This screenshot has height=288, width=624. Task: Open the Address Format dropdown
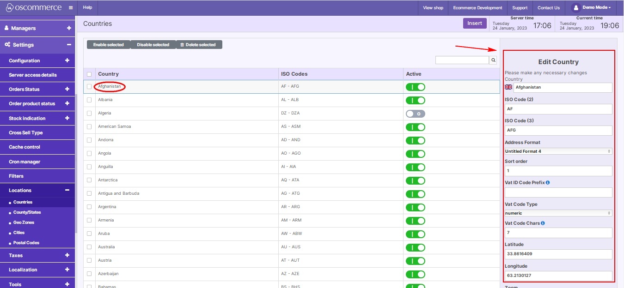point(558,151)
